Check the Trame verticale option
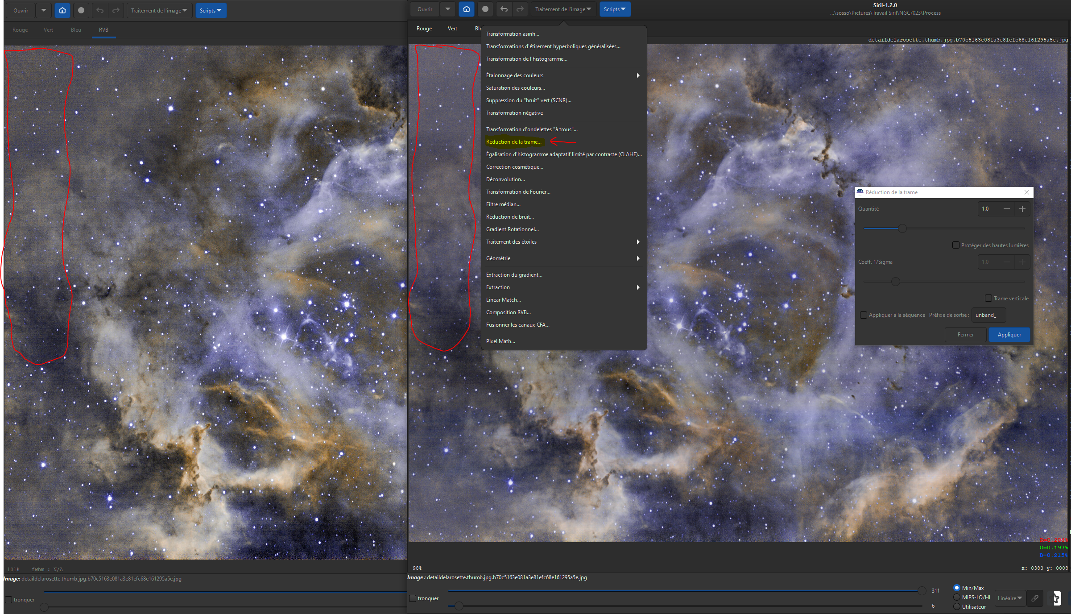This screenshot has height=614, width=1071. pos(988,298)
